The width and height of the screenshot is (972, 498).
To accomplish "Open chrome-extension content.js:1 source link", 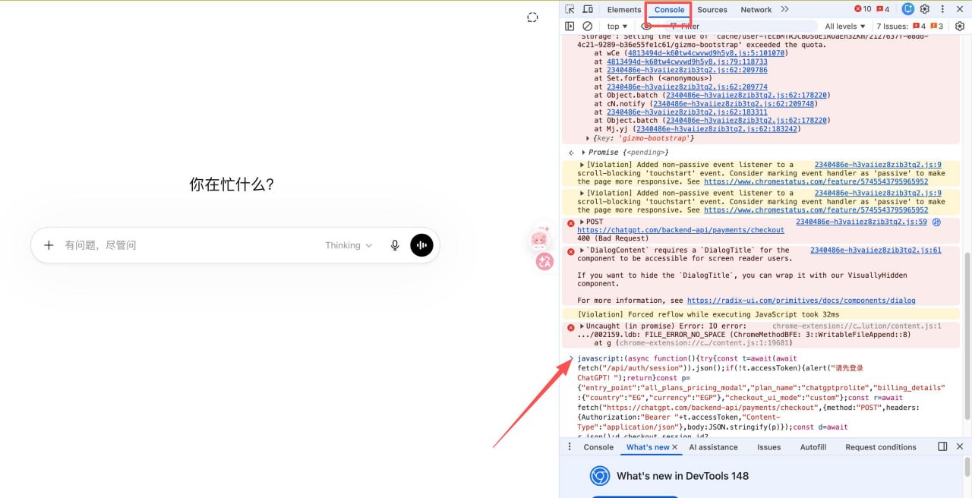I will point(857,326).
